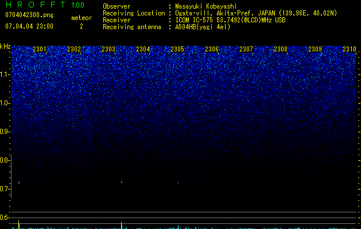This screenshot has height=229, width=361.
Task: Click the 0.9 frequency axis label
Action: click(5, 132)
